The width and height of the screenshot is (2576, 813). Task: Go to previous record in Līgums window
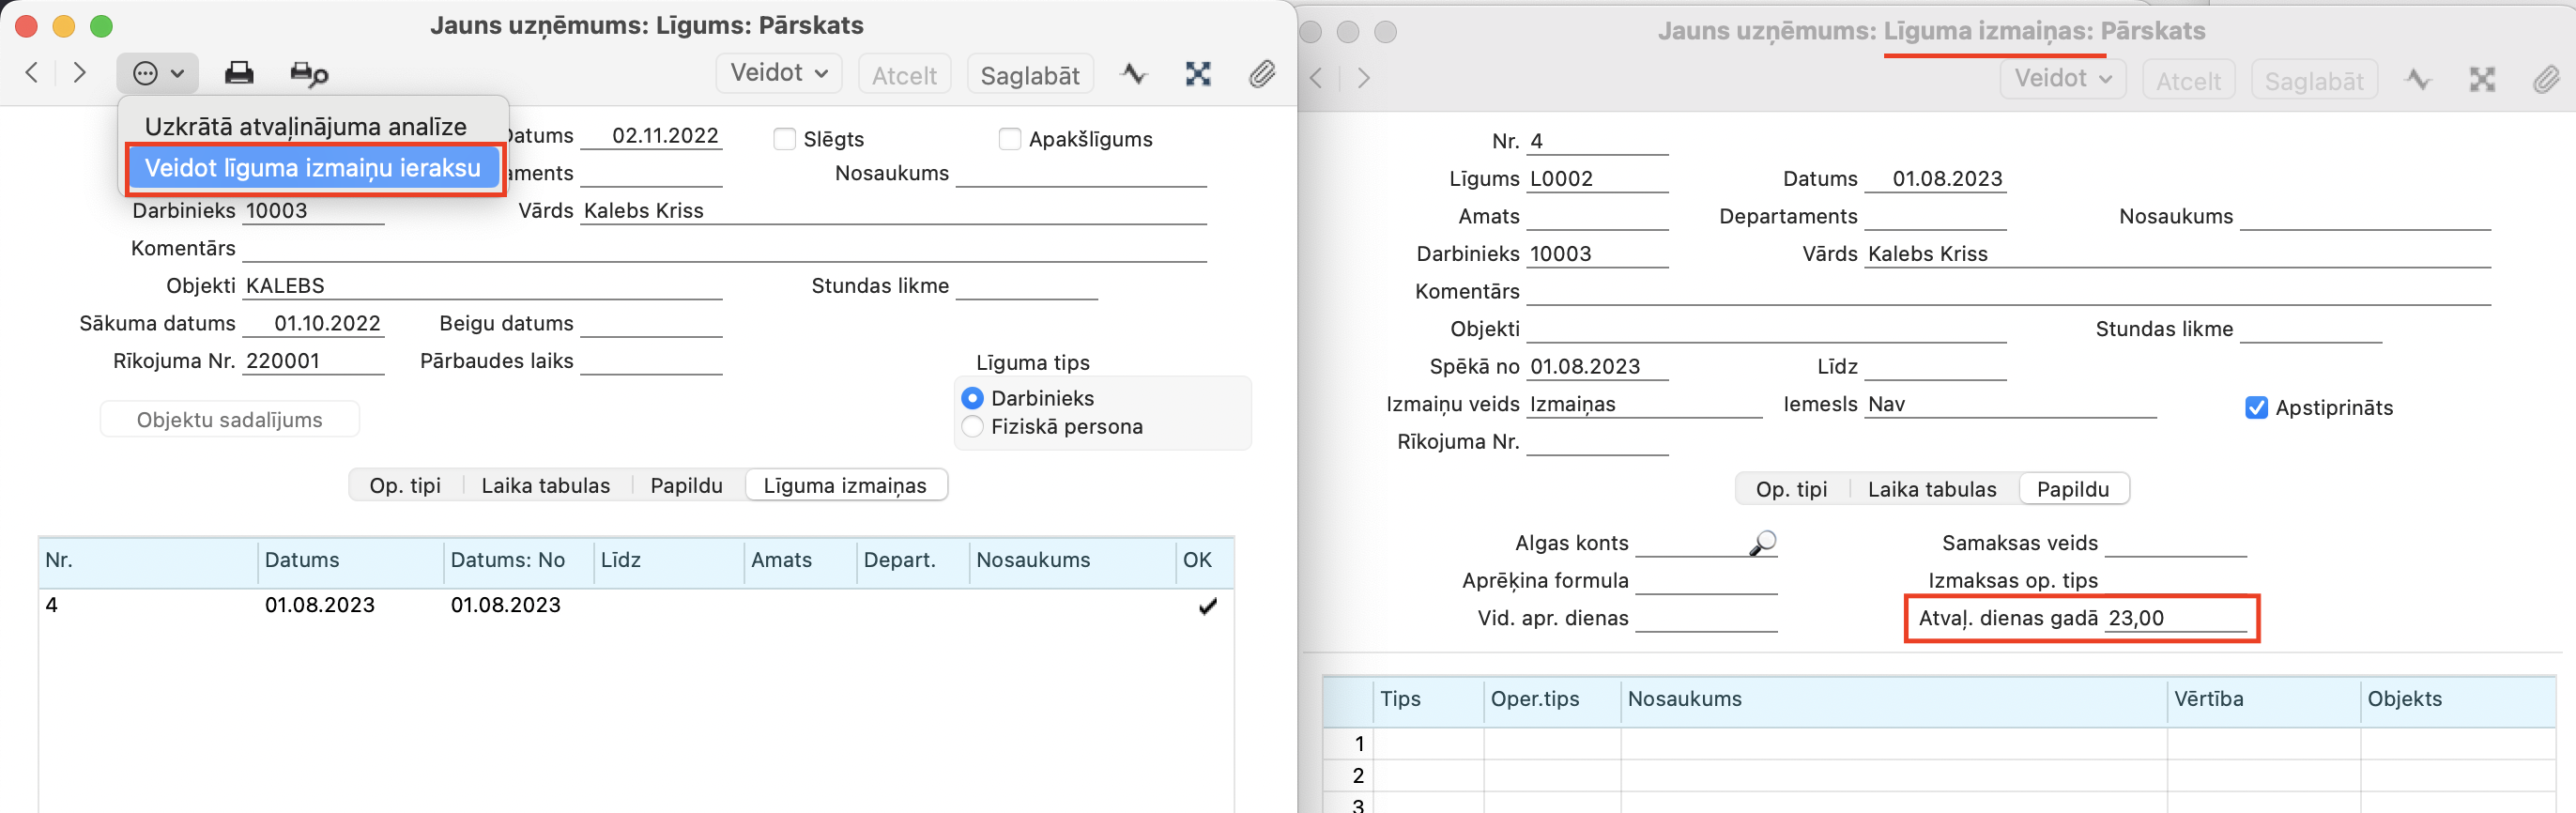click(32, 73)
